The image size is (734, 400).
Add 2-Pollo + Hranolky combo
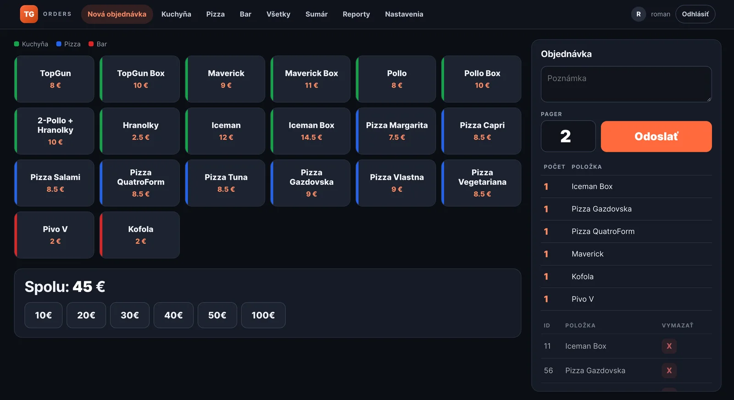pos(54,131)
